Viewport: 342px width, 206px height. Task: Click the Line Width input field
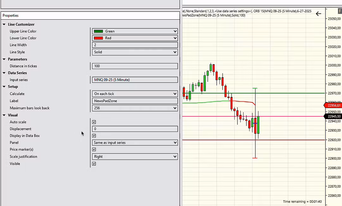click(135, 45)
